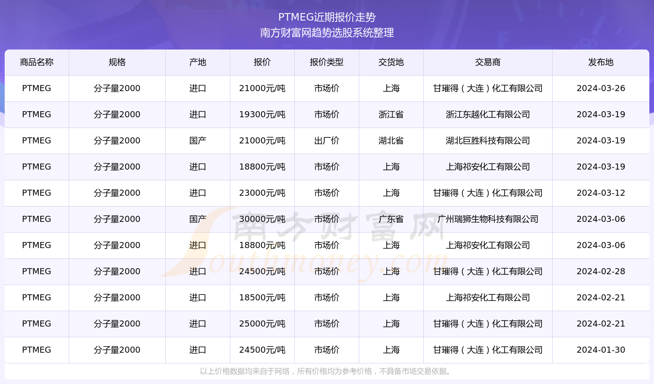Select the '发布地' column header
Image resolution: width=654 pixels, height=384 pixels.
(x=601, y=62)
